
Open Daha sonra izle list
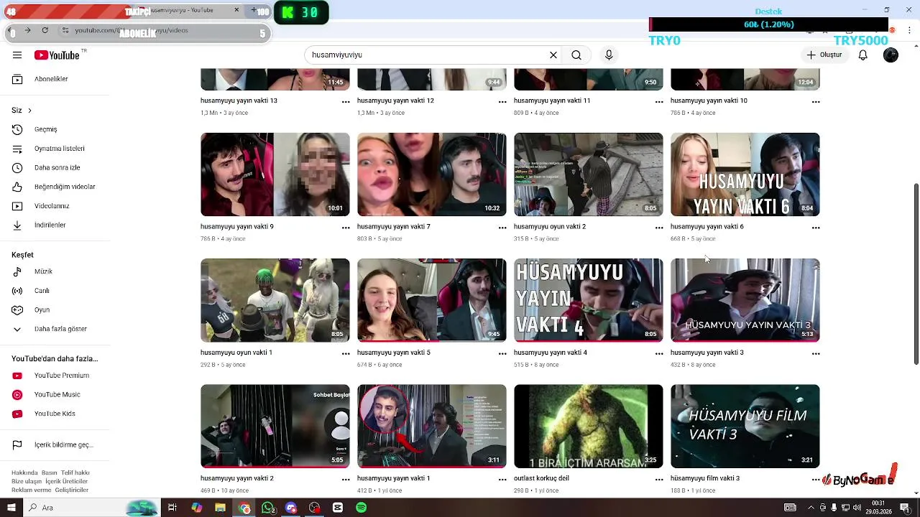click(x=57, y=168)
